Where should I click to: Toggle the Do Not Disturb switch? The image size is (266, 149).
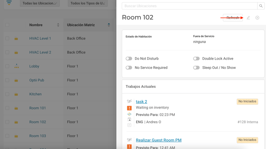[129, 59]
